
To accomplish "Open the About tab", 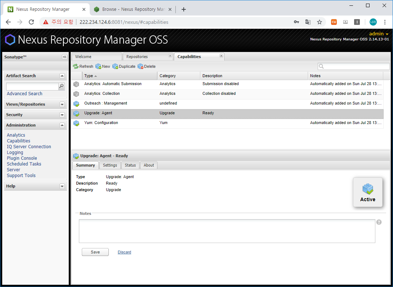I will click(149, 165).
